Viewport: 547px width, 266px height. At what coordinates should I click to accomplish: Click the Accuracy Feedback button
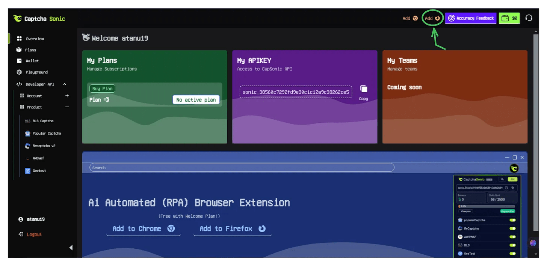pos(471,18)
